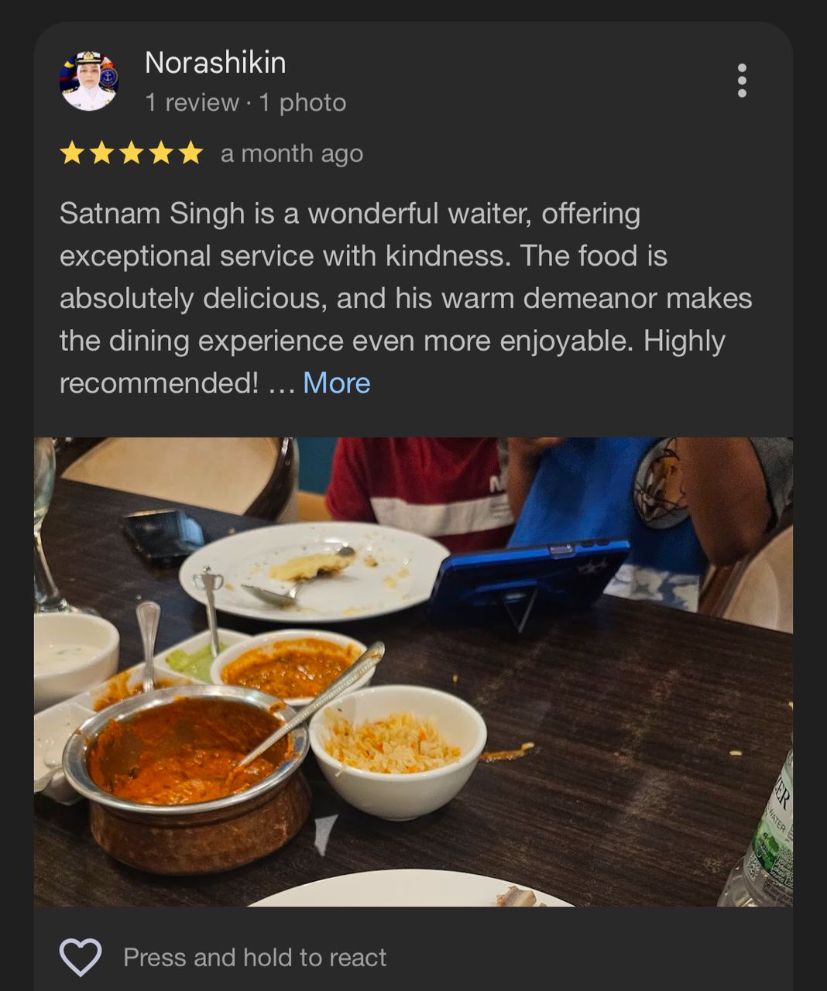
Task: Click the third yellow rating star
Action: tap(131, 153)
